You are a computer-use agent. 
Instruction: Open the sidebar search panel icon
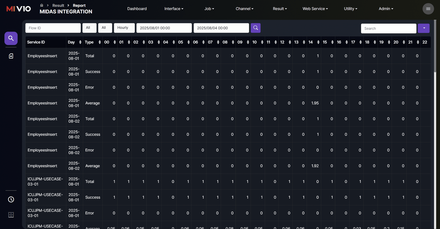[x=11, y=38]
